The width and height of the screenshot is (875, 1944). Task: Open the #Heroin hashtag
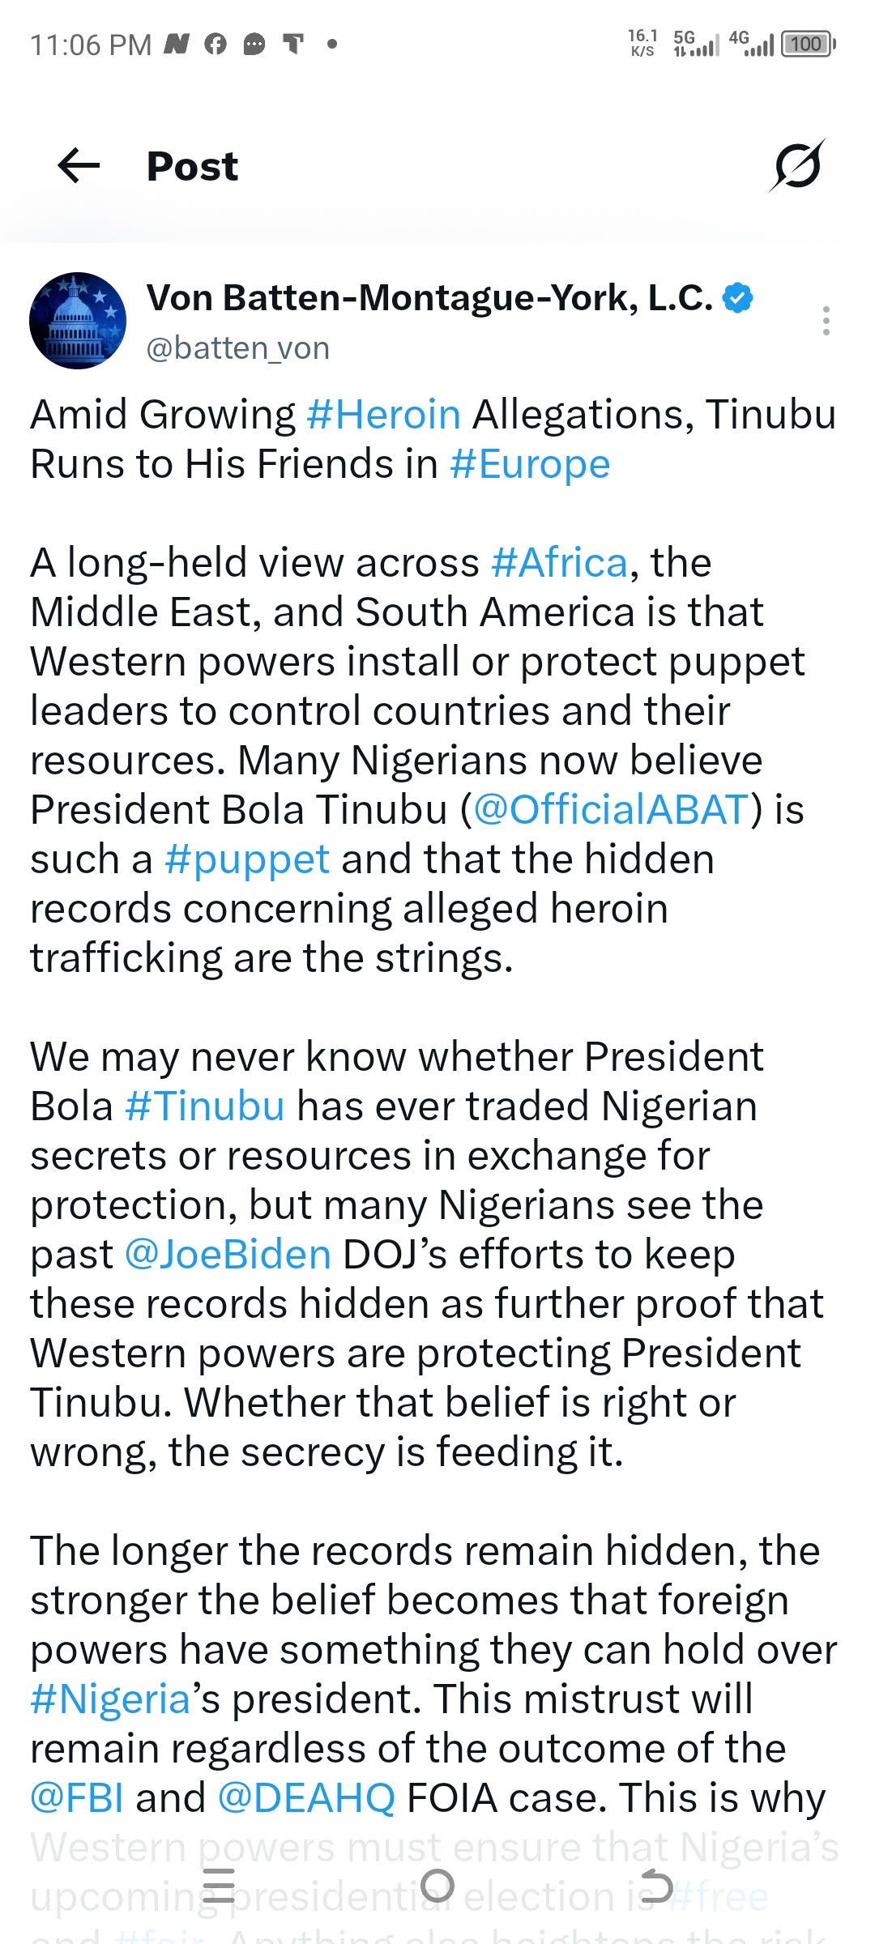384,415
